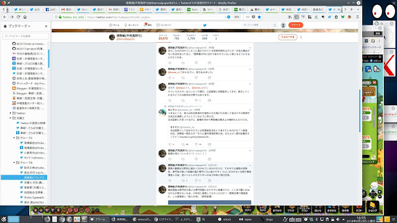Click the green padlock site security icon
Viewport: 397px width, 223px height.
coord(60,17)
